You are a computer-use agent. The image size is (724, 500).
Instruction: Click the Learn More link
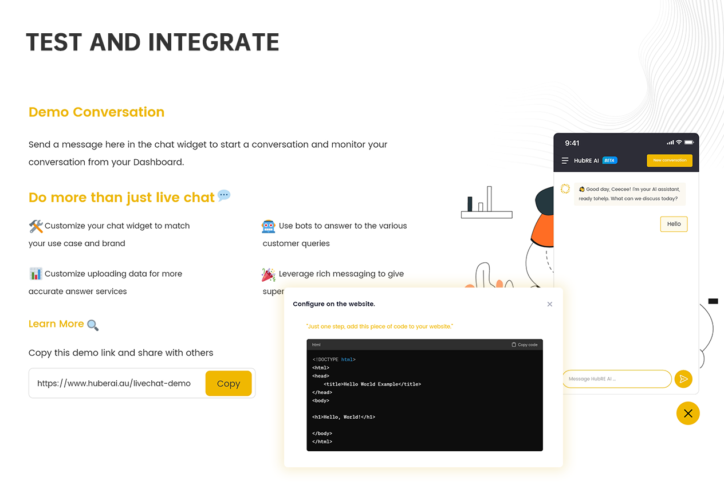(56, 324)
